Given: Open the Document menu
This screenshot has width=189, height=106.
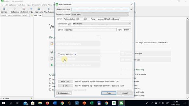Looking at the screenshot, I should (x=36, y=5).
